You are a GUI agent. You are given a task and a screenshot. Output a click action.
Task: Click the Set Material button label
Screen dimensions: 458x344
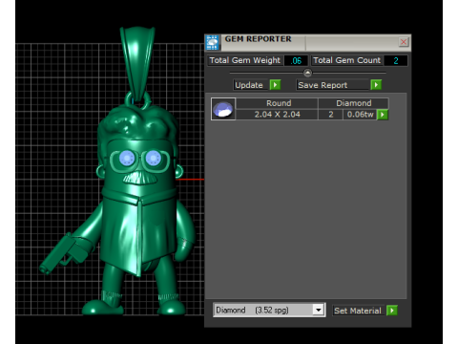[x=358, y=311]
